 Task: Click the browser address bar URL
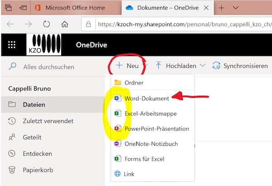(x=181, y=24)
